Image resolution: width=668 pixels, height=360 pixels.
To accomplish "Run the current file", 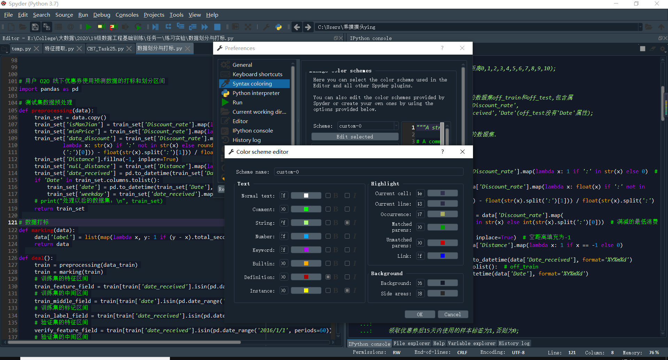I will click(x=89, y=27).
